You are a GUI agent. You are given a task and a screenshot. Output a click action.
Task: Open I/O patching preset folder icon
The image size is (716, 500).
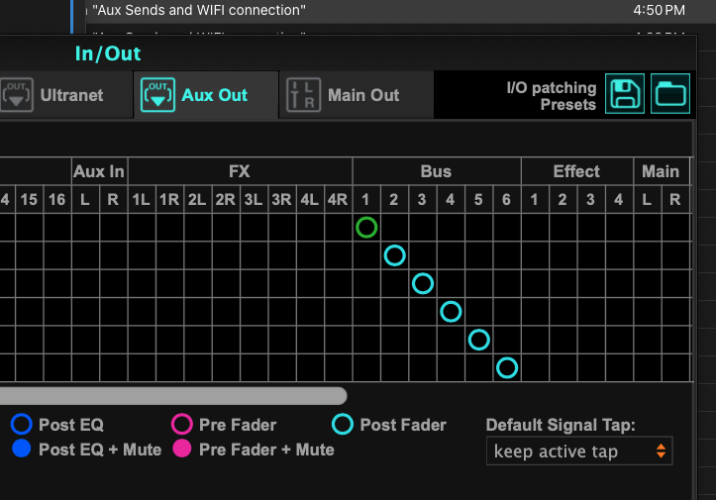coord(669,94)
